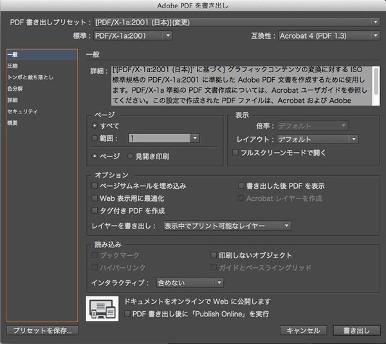Open the 標準 PDF/X-1a:2001 dropdown
Viewport: 386px width, 344px height.
pos(133,35)
